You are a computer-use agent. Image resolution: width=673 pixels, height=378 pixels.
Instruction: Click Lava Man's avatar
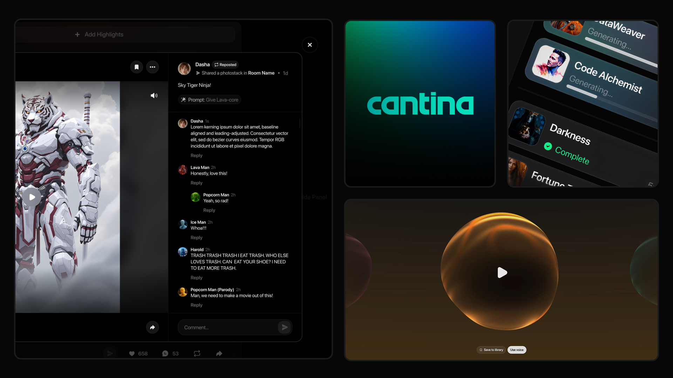click(183, 170)
